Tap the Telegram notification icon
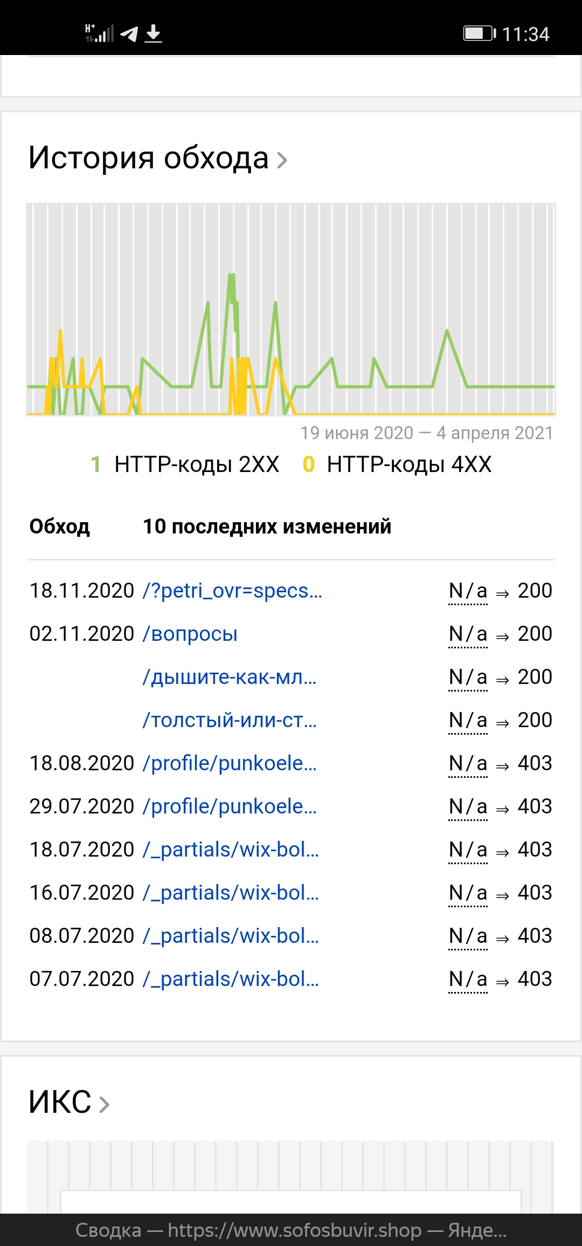Screen dimensions: 582x1246 (129, 34)
